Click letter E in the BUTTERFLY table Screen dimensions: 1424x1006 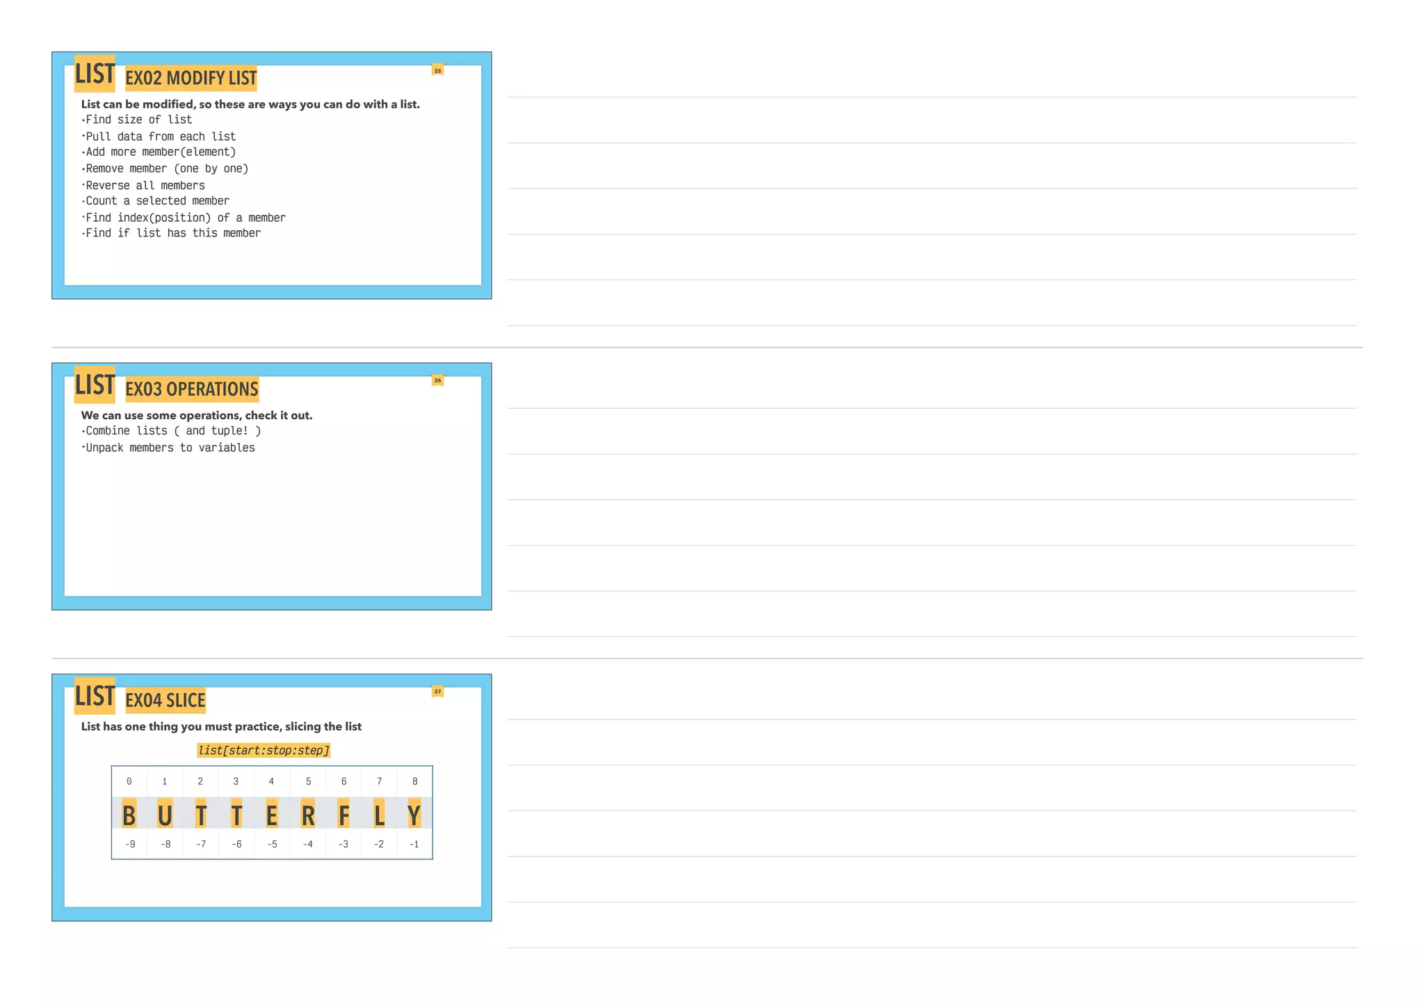pyautogui.click(x=272, y=814)
